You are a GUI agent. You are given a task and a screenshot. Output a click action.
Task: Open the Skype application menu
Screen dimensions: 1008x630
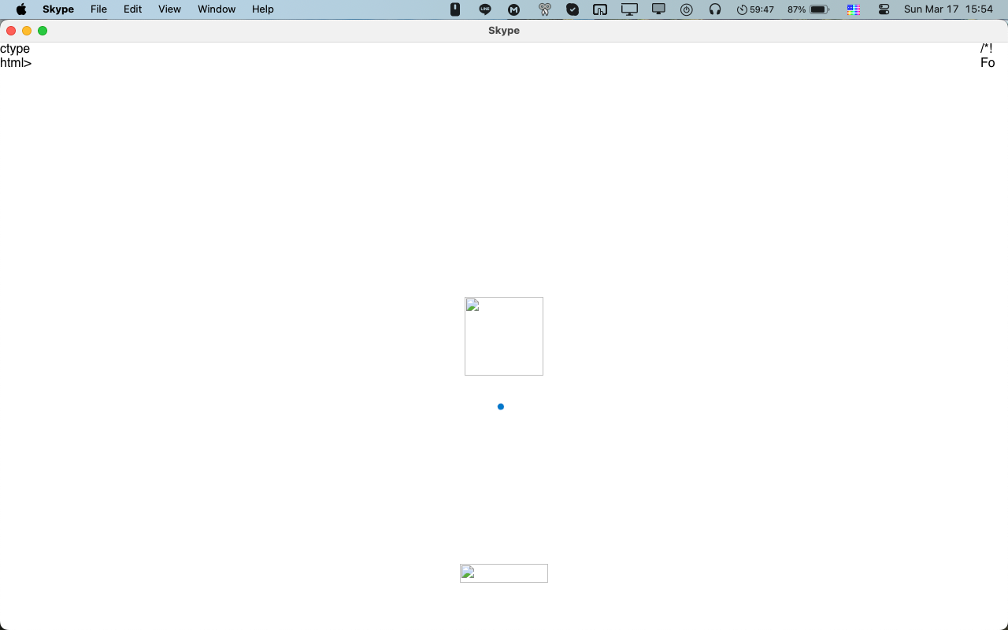point(58,9)
